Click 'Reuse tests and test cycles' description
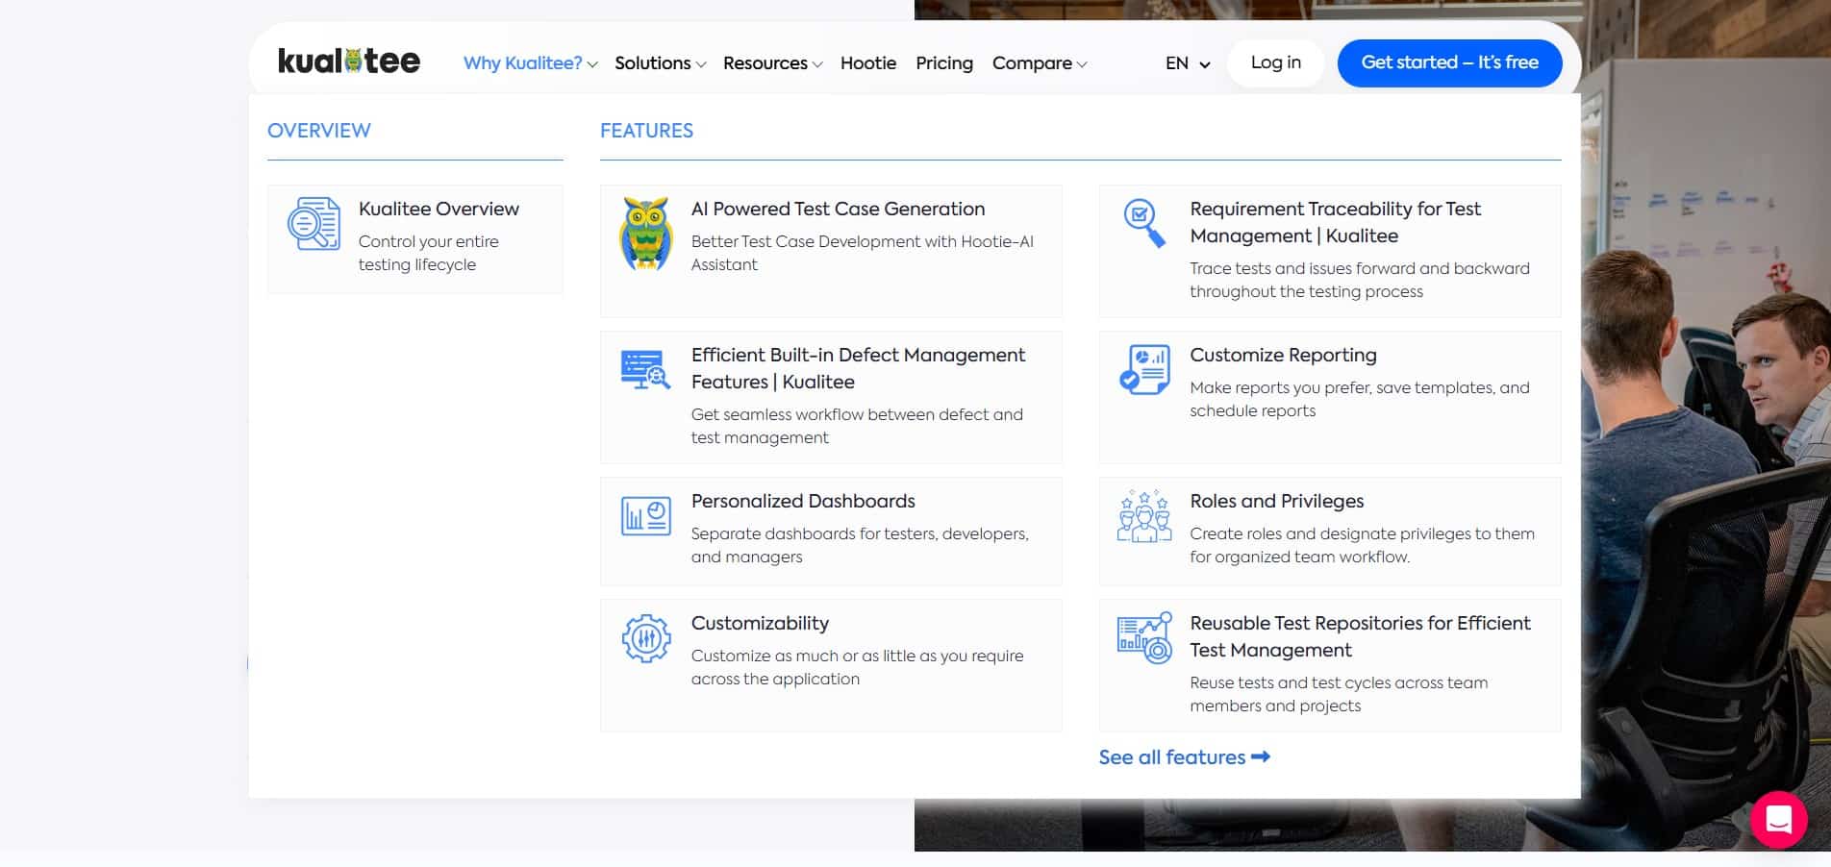Viewport: 1831px width, 867px height. pos(1339,694)
